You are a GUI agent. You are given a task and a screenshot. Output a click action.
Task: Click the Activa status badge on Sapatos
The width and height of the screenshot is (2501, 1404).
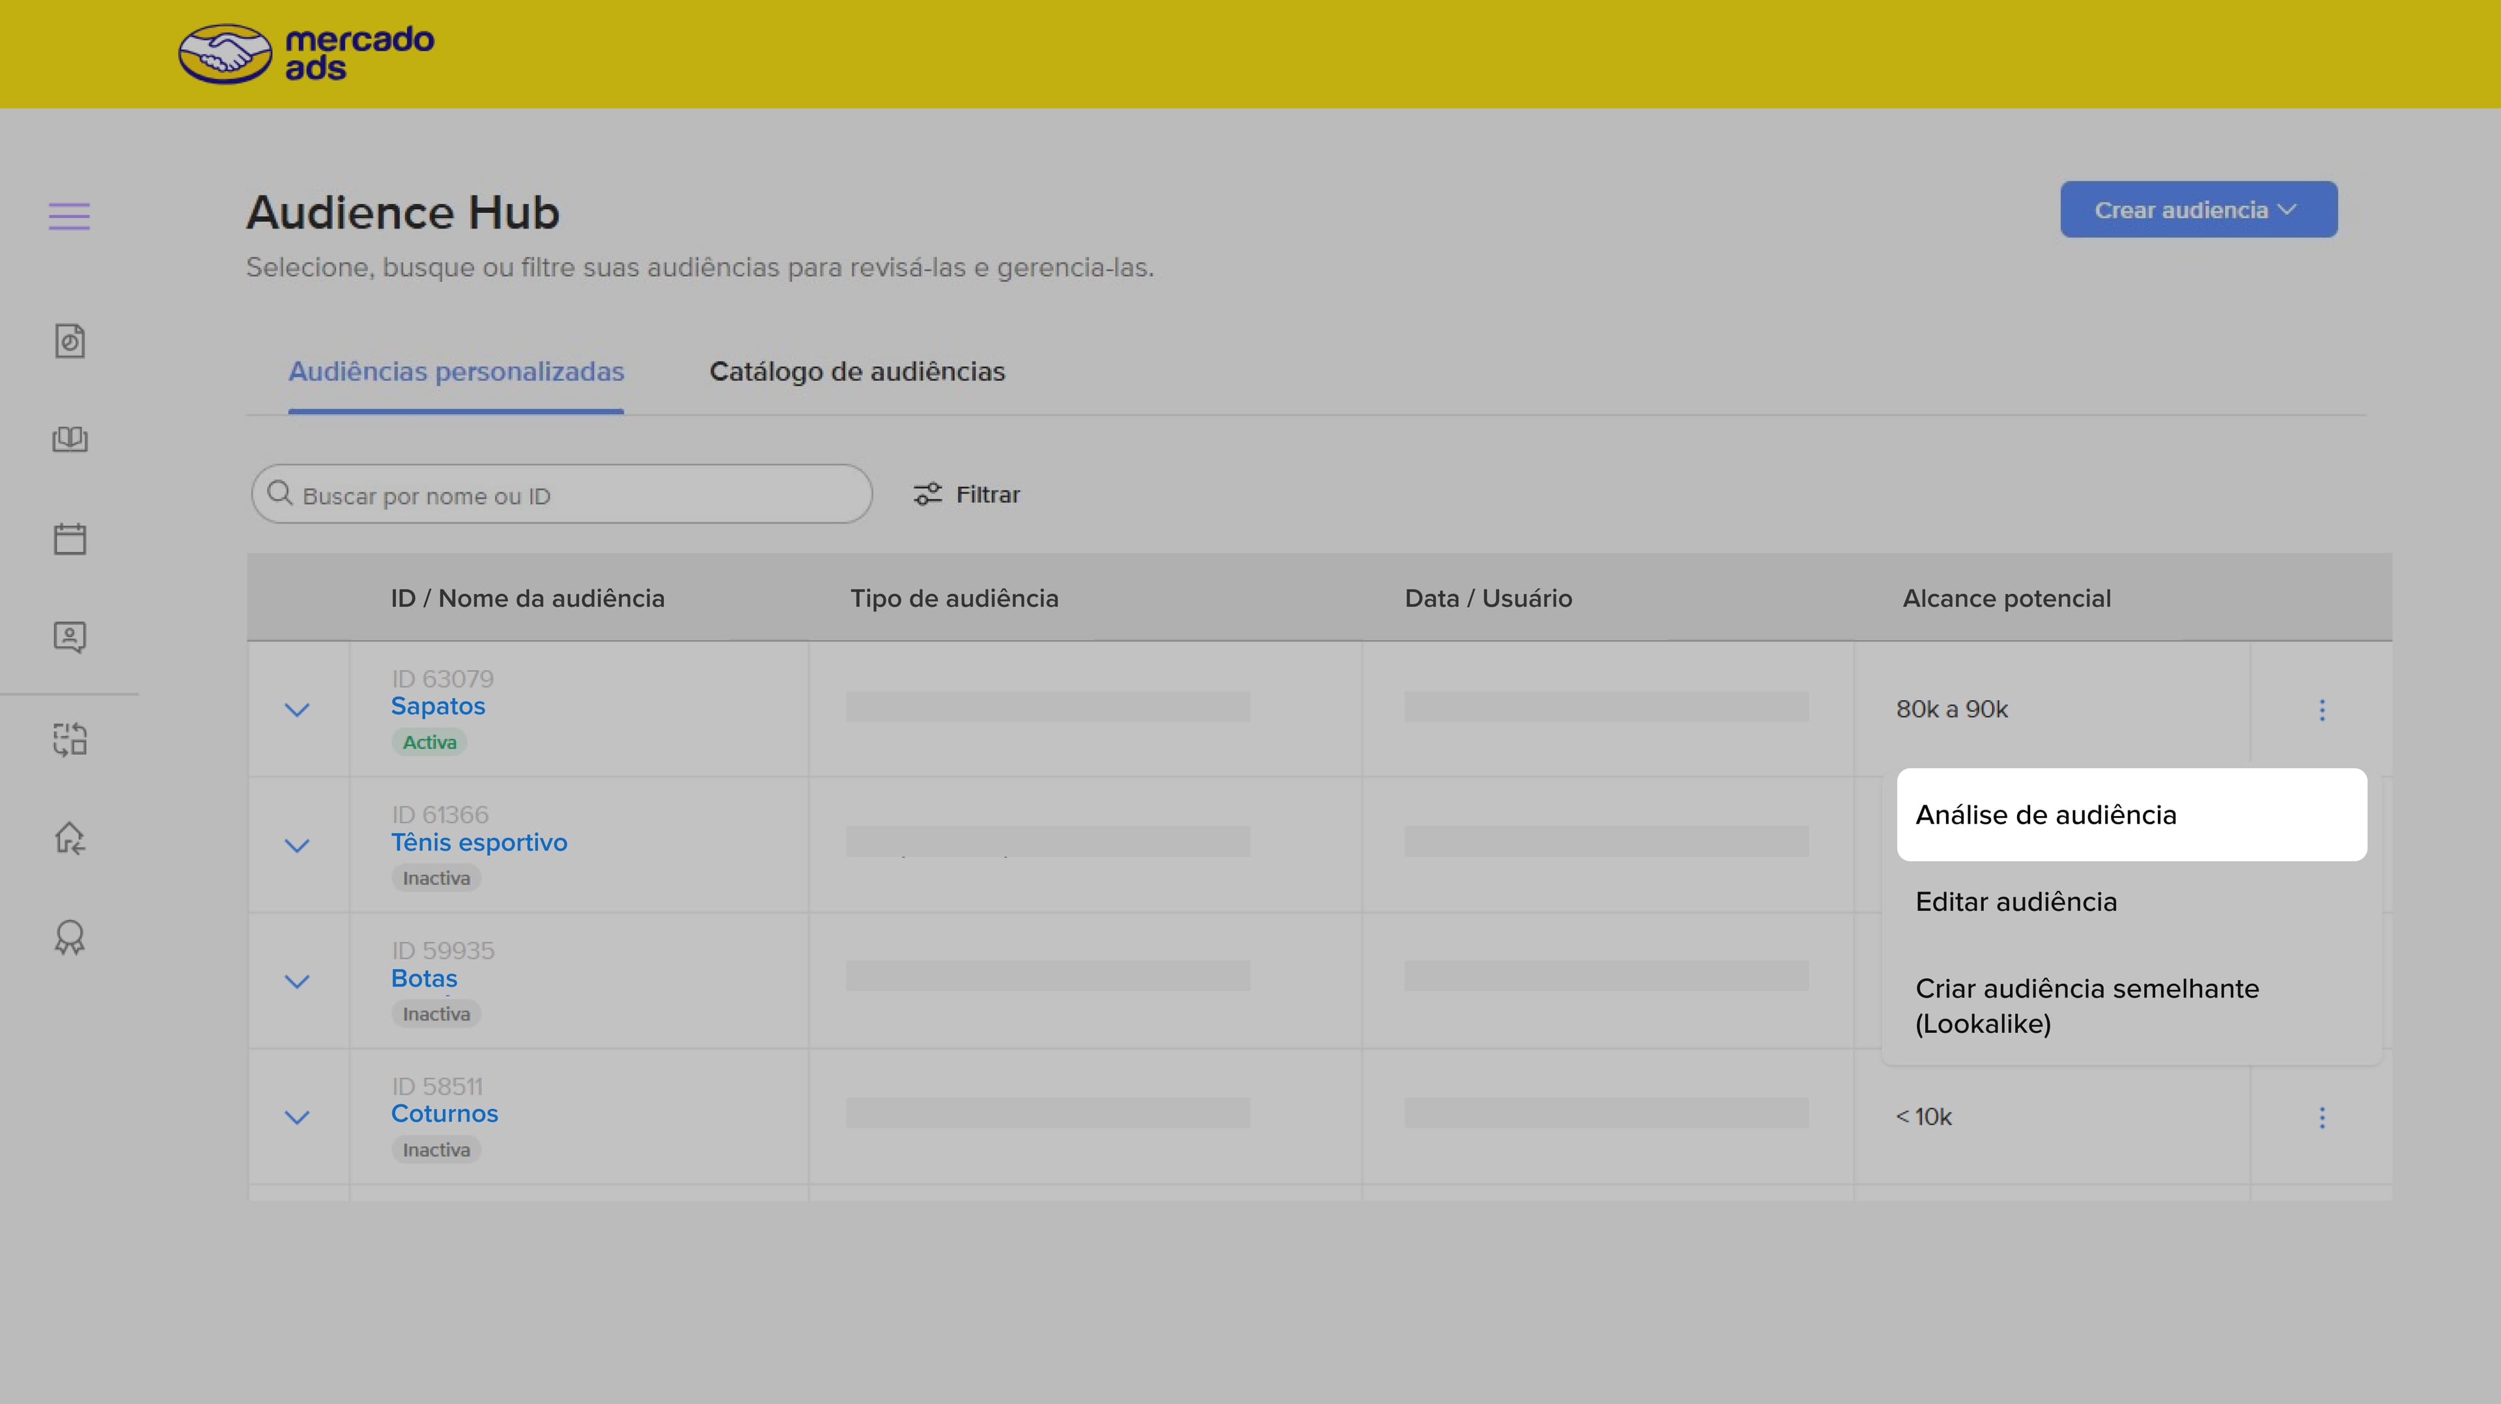[429, 742]
